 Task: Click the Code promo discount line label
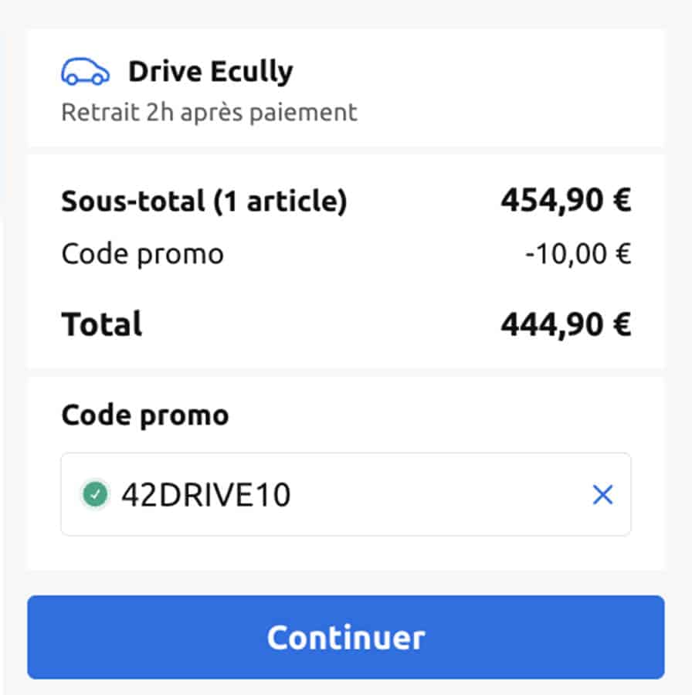[142, 254]
